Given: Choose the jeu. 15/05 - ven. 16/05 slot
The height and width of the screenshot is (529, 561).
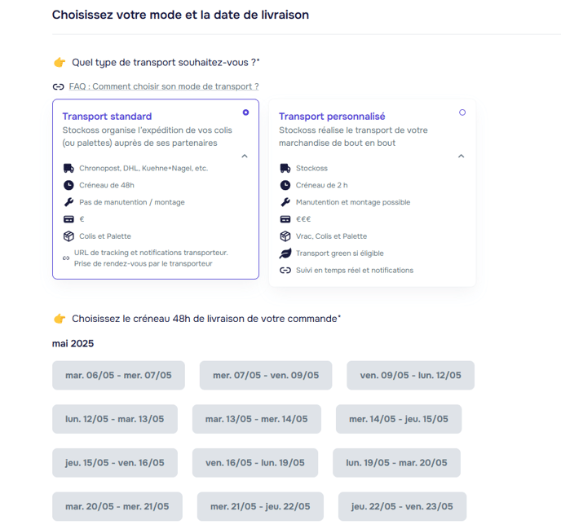Looking at the screenshot, I should (x=114, y=463).
